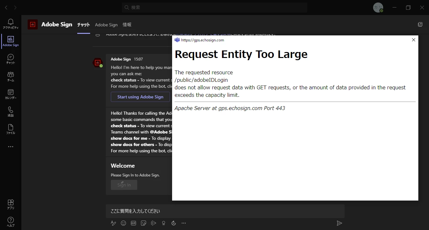The height and width of the screenshot is (230, 429).
Task: Close the Request Entity Too Large dialog
Action: tap(413, 40)
